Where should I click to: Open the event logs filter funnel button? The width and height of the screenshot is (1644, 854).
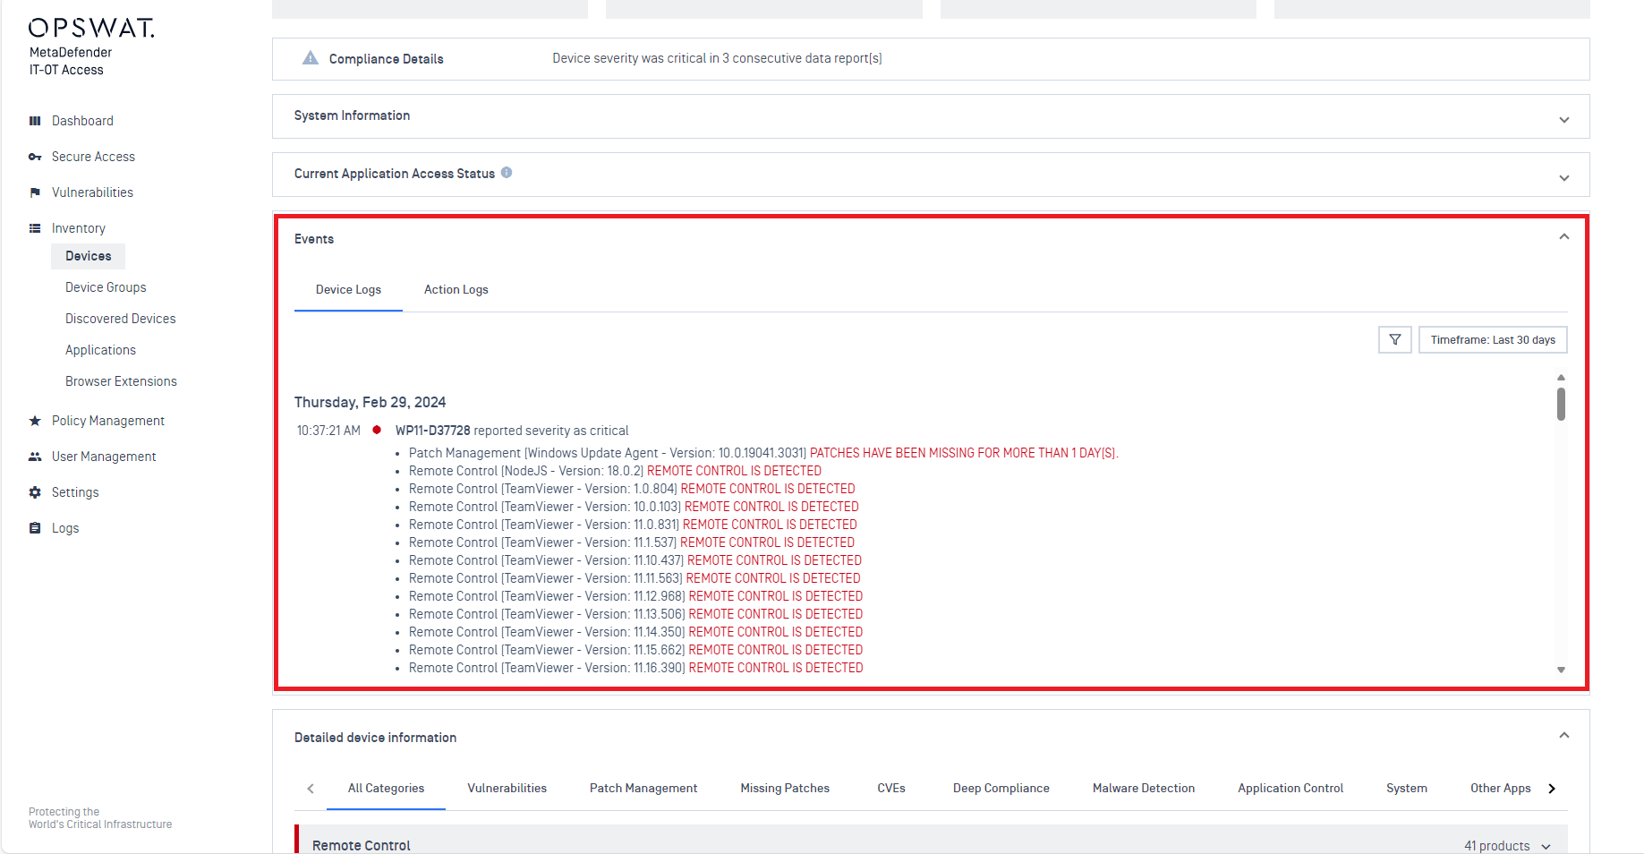(x=1395, y=340)
